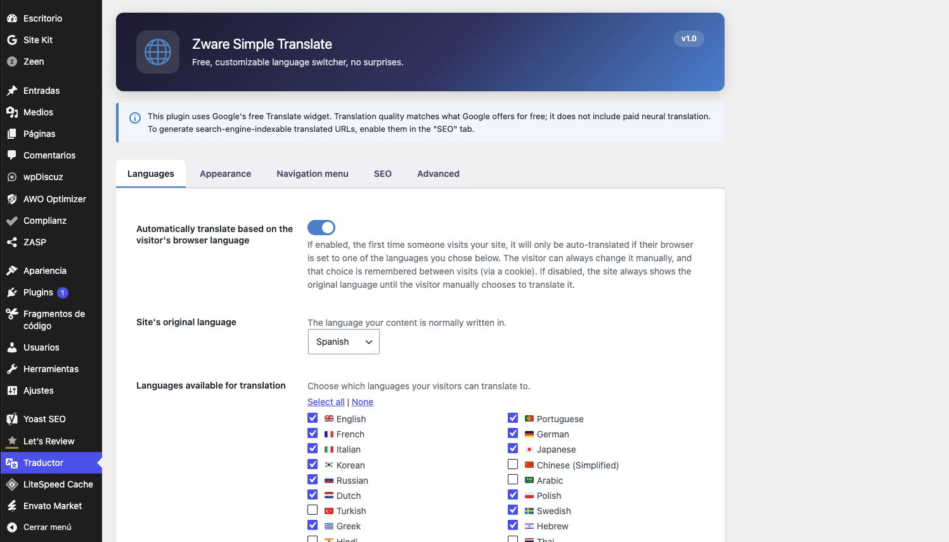Screen dimensions: 949x542
Task: Enable the Turkish language checkbox
Action: pos(313,510)
